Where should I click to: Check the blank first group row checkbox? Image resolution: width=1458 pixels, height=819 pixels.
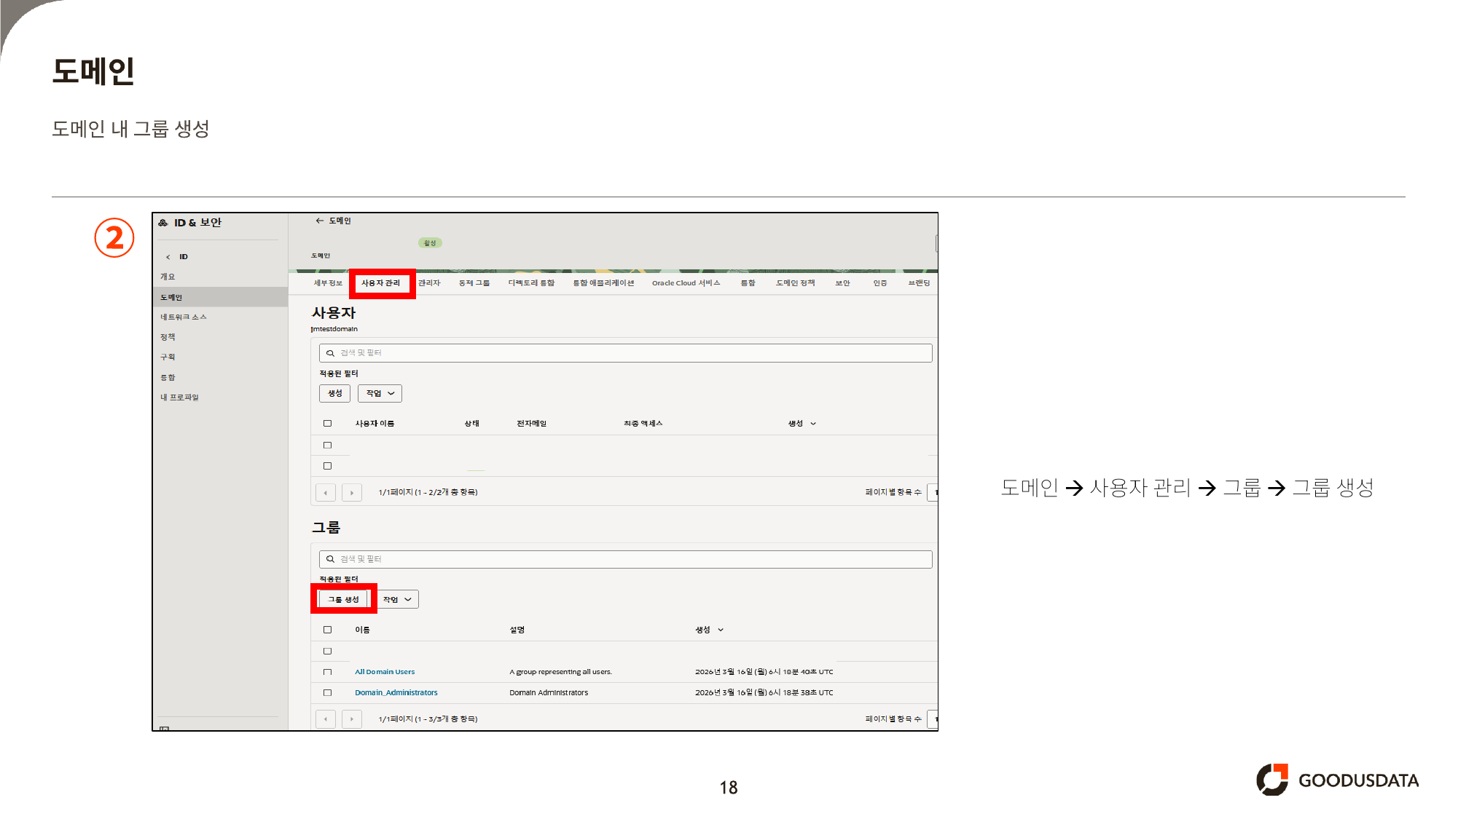(x=327, y=652)
